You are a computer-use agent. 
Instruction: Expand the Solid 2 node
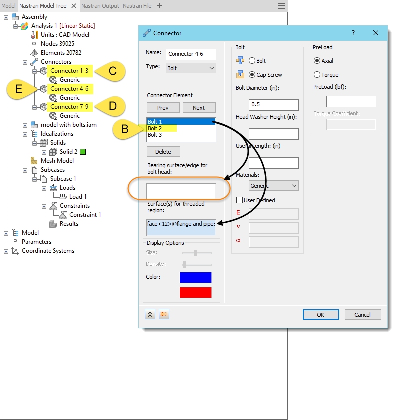[44, 152]
